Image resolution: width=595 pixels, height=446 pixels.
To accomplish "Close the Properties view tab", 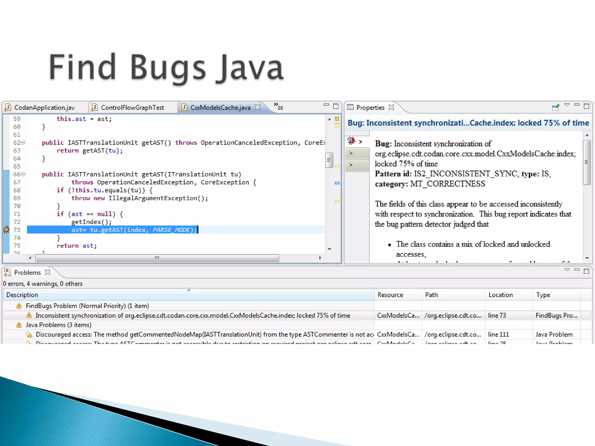I will pyautogui.click(x=391, y=107).
